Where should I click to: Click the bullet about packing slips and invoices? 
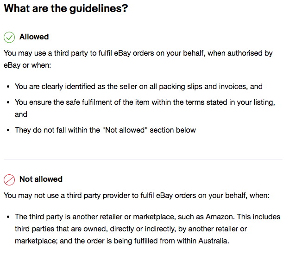139,87
